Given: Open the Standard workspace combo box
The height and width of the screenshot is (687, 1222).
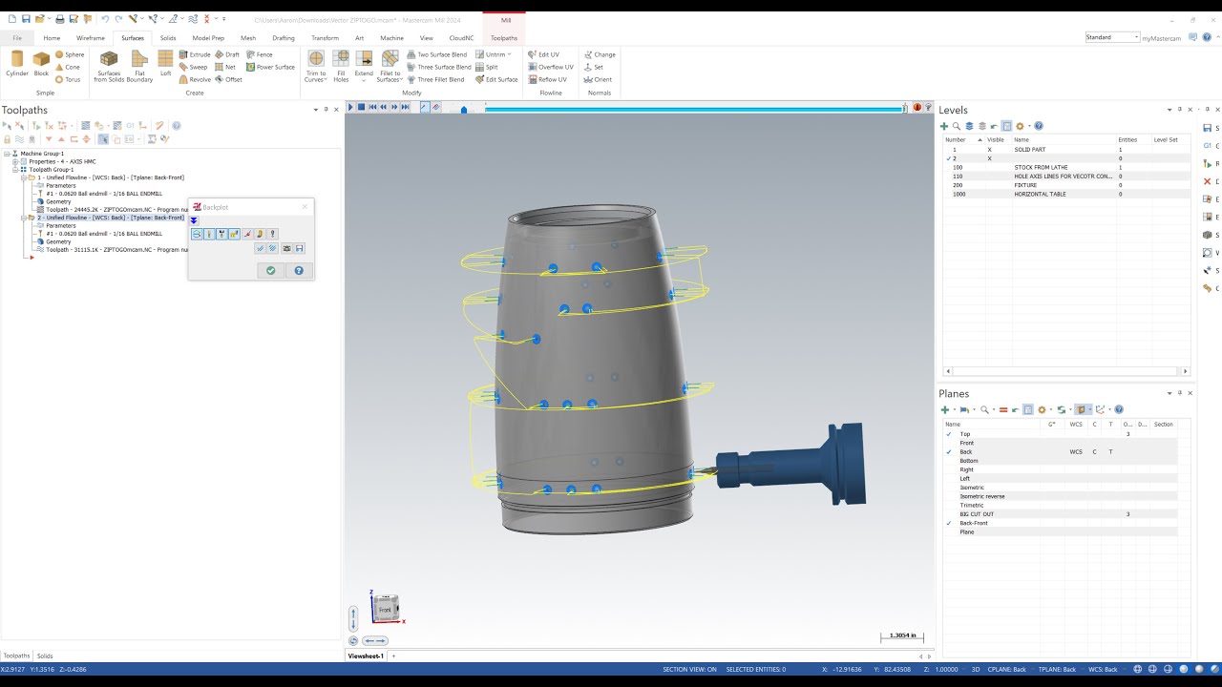Looking at the screenshot, I should click(1112, 37).
